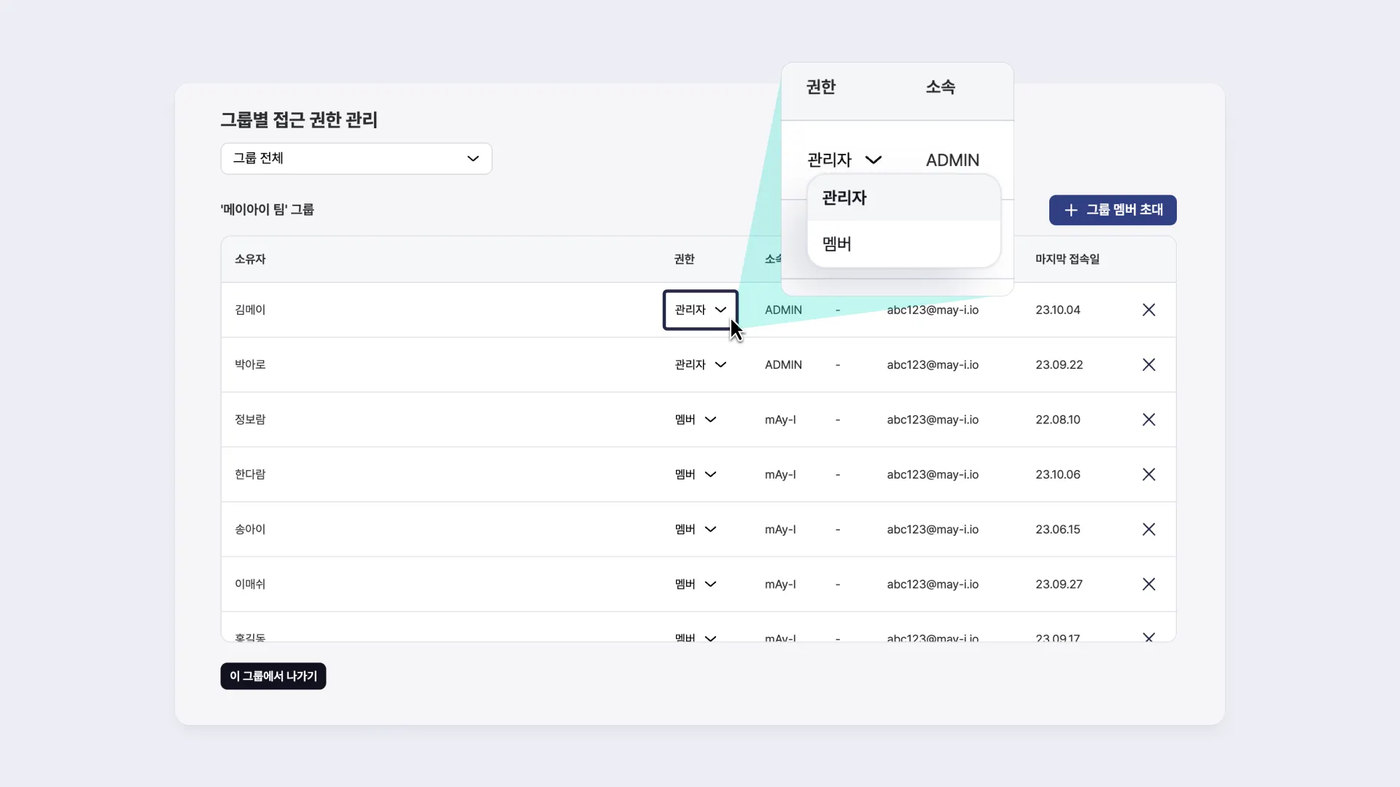Remove 송아이 with the X icon
1400x787 pixels.
click(x=1148, y=529)
